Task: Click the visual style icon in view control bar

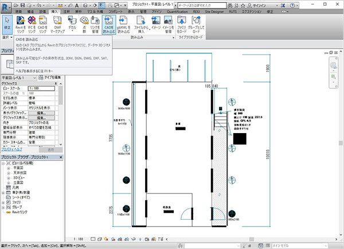Action: (100, 239)
